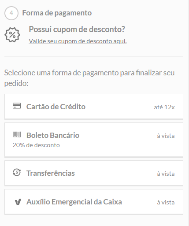Click 'à vista' in Transferências row
This screenshot has width=189, height=226.
pyautogui.click(x=166, y=174)
